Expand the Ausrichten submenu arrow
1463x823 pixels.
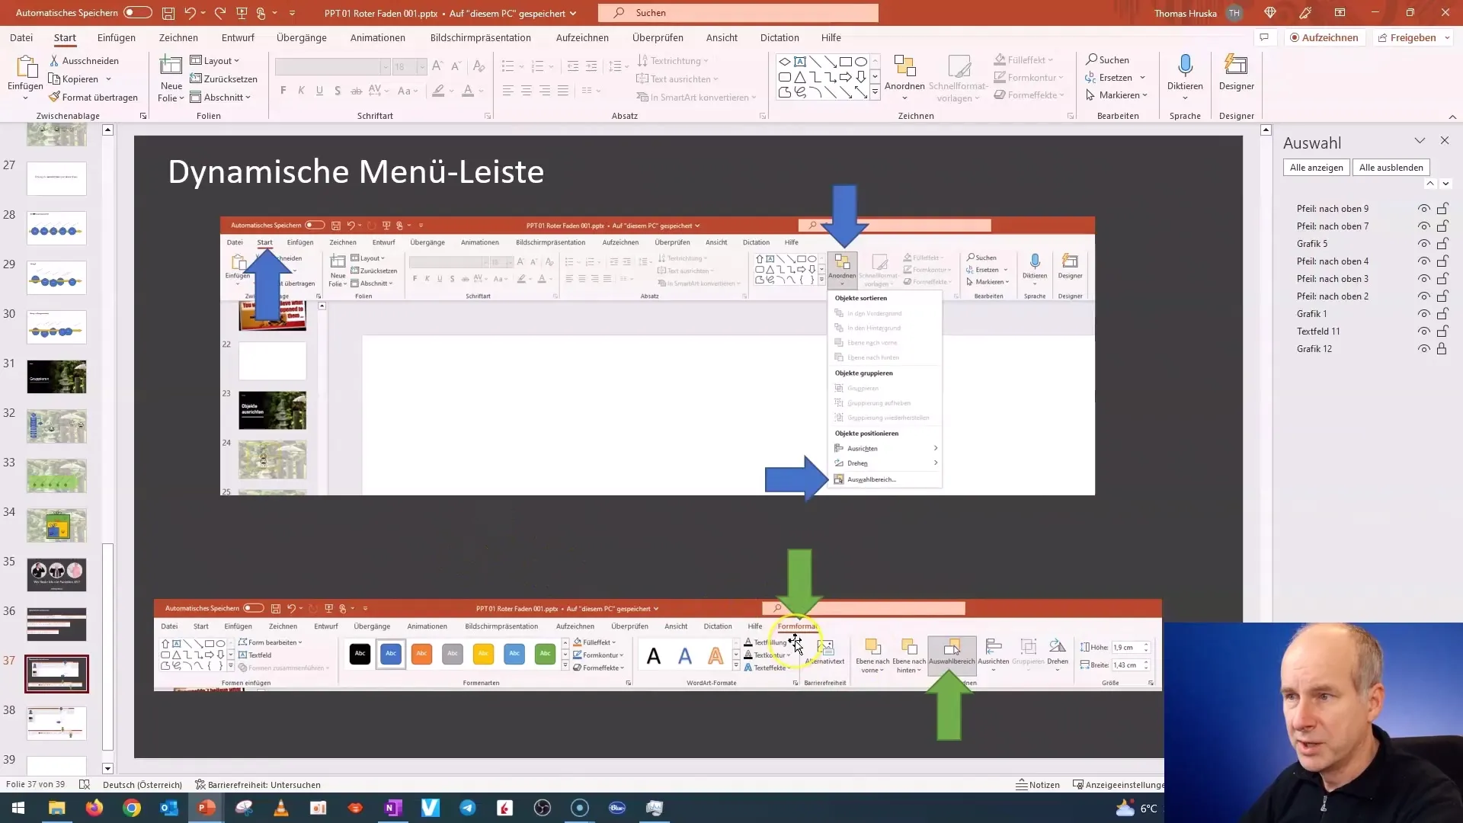(x=936, y=447)
